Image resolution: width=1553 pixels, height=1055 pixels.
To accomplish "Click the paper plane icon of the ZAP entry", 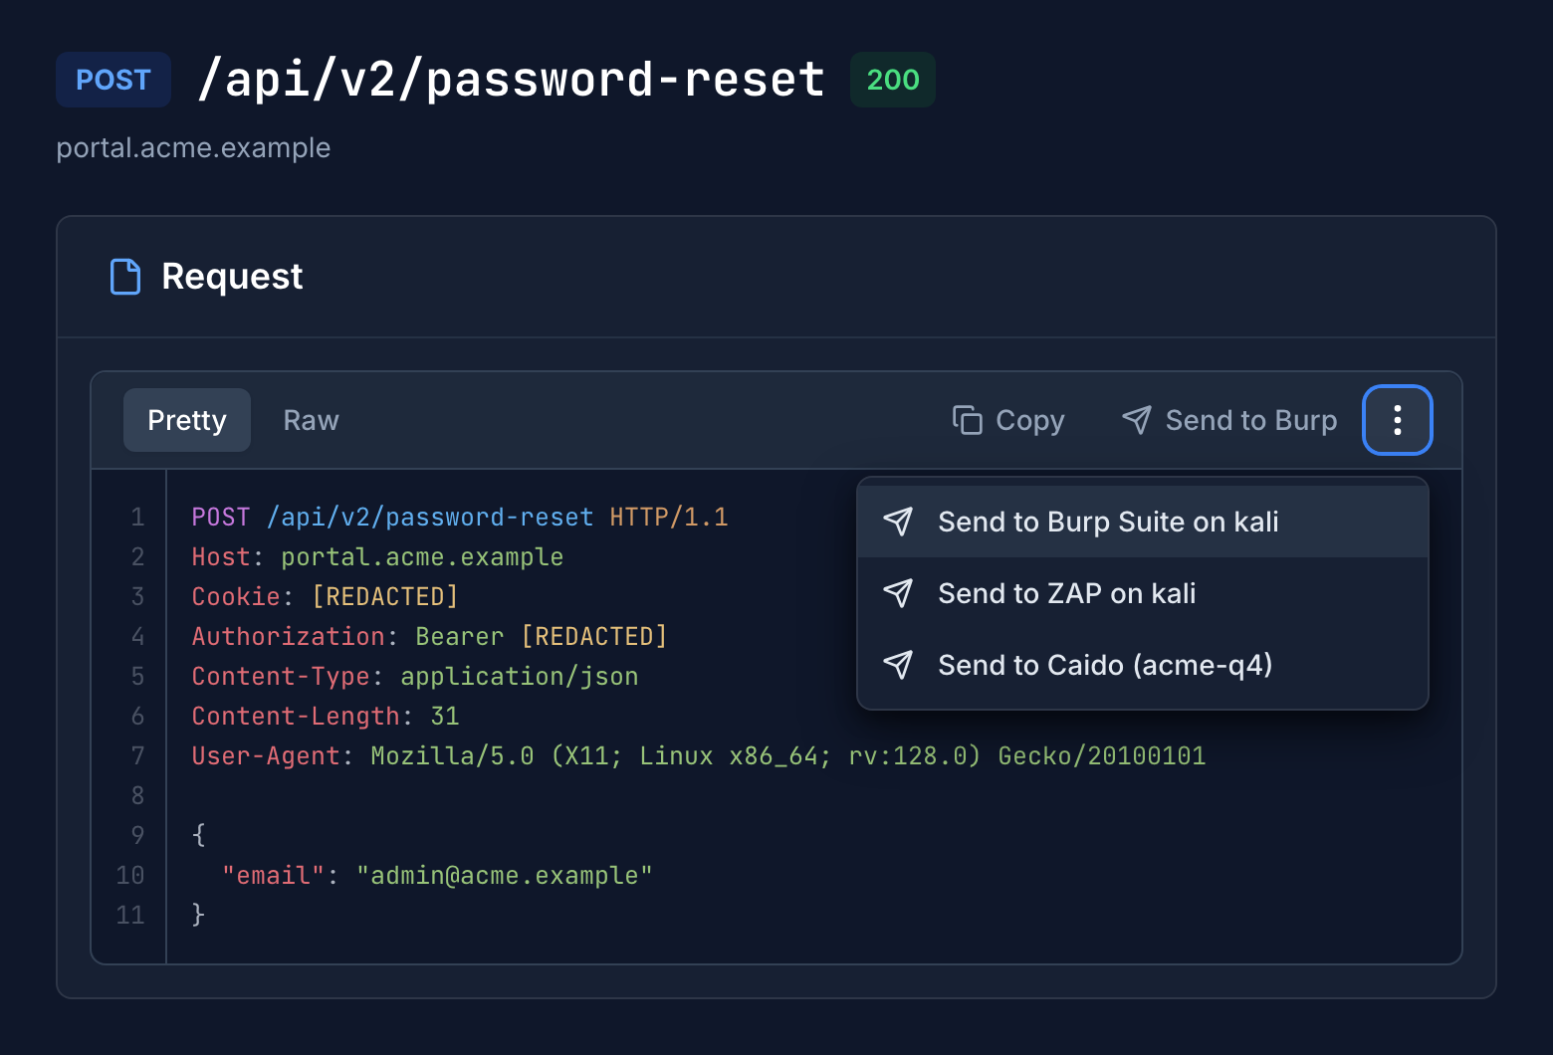I will (898, 593).
